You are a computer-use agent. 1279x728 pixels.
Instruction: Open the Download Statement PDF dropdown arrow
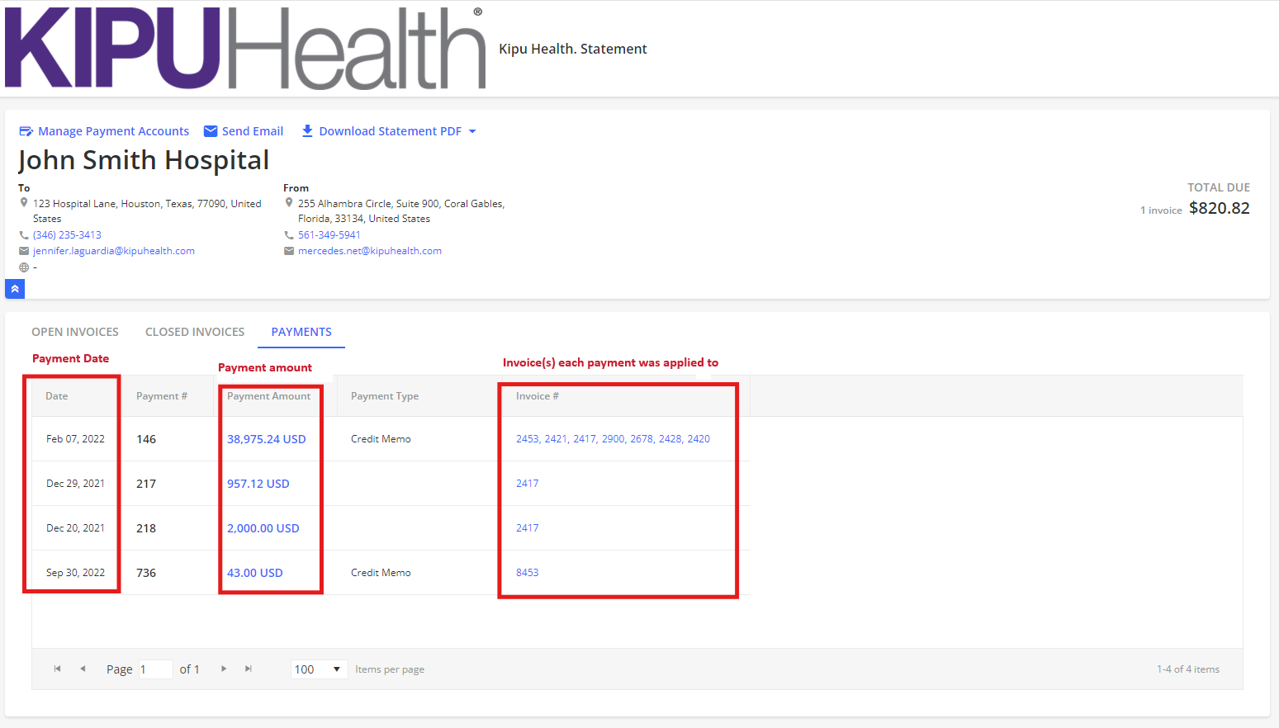(472, 130)
